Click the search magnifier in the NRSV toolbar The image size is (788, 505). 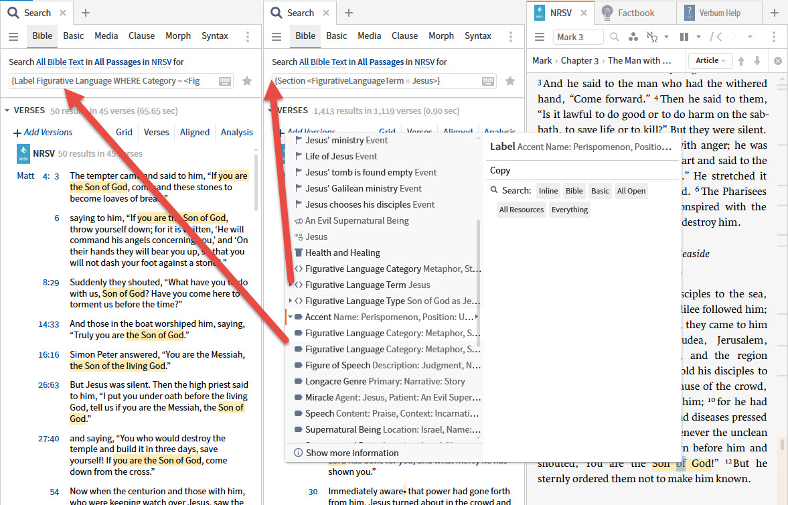click(614, 37)
